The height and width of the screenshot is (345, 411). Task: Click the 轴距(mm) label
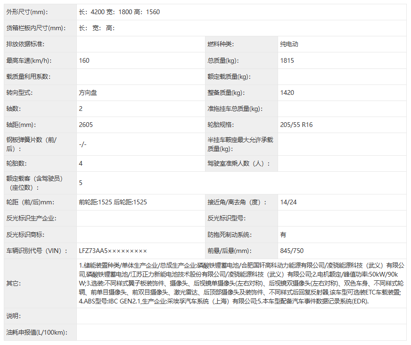coord(21,125)
